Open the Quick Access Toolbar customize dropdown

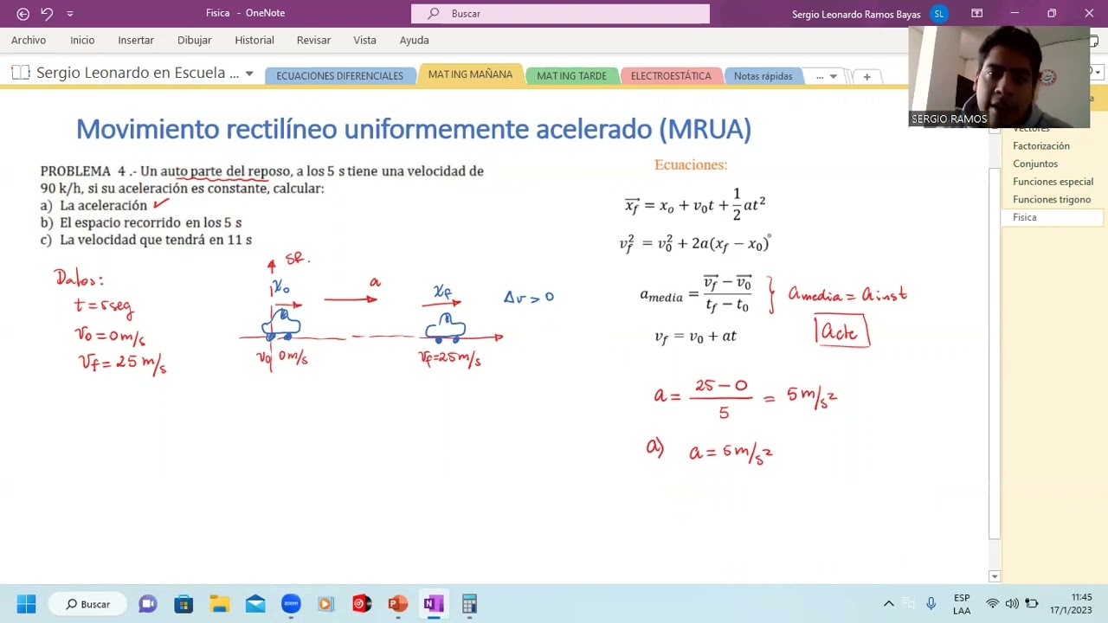[x=70, y=14]
